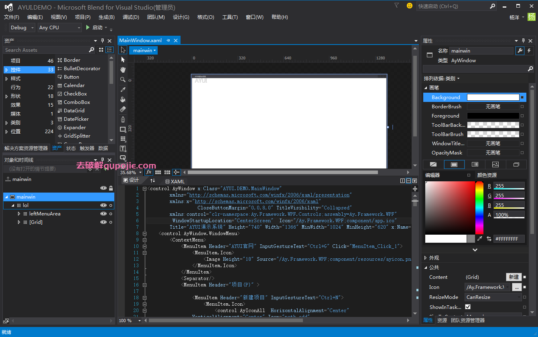Click the Foreground advanced property marker

[x=522, y=116]
